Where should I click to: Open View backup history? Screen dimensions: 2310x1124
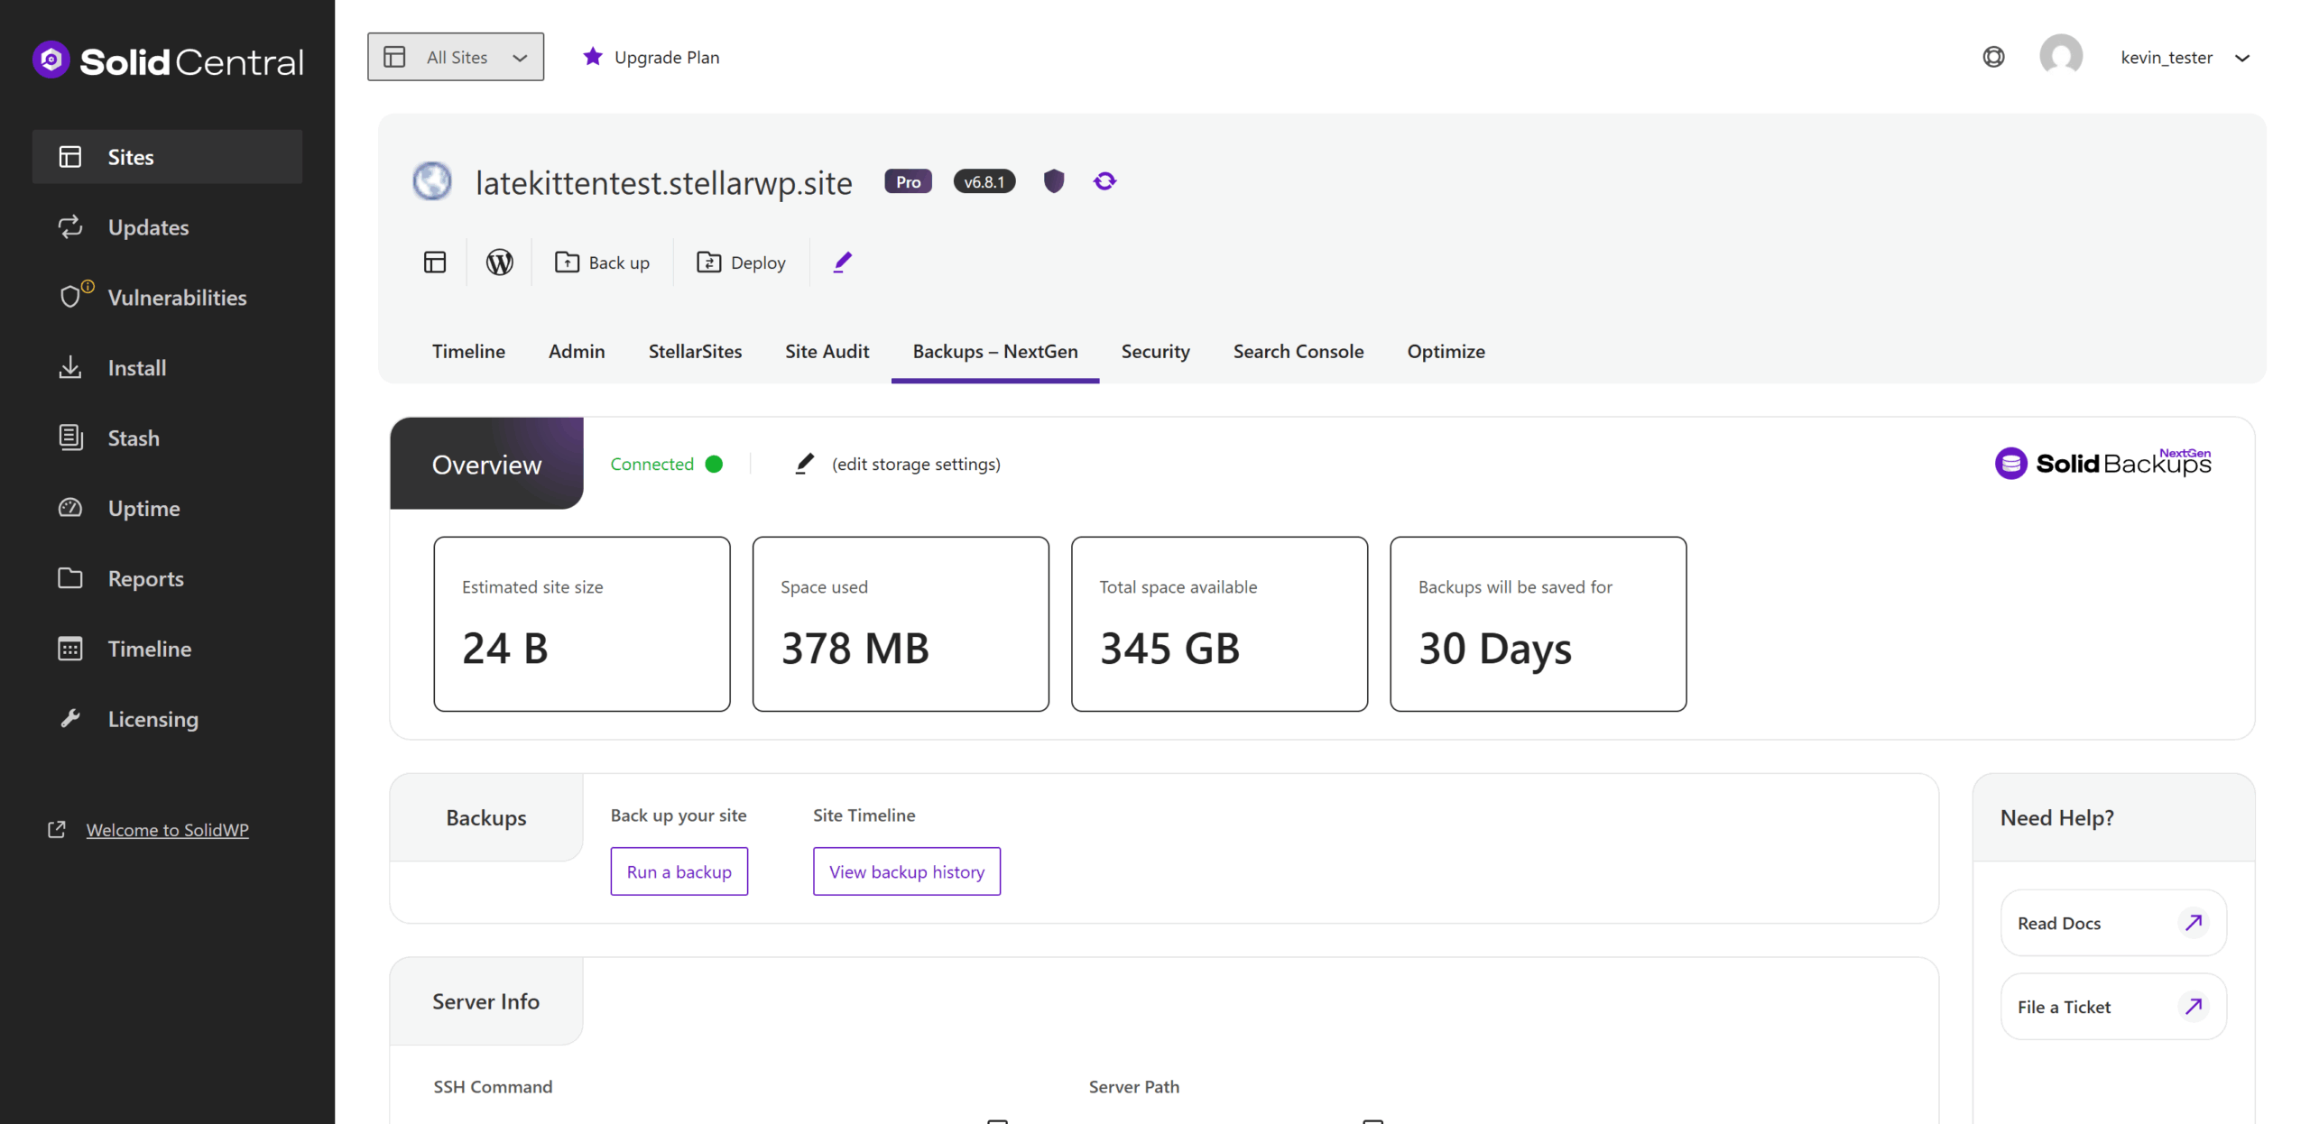click(906, 871)
